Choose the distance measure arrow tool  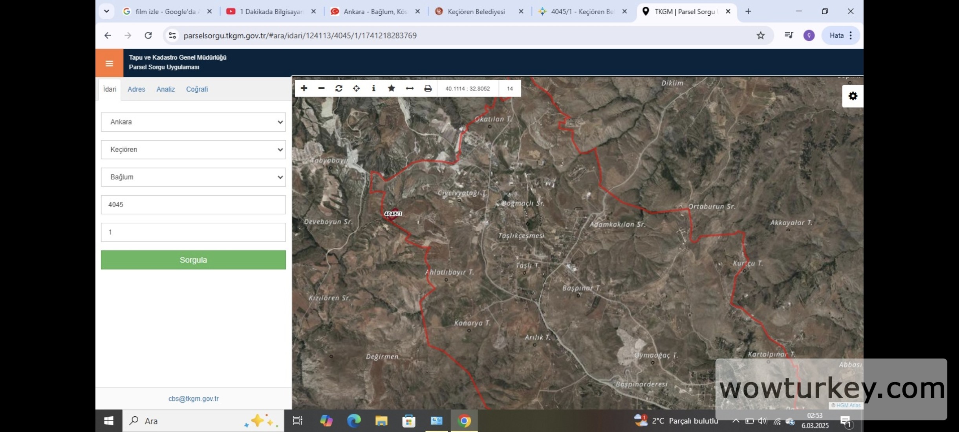pyautogui.click(x=409, y=88)
